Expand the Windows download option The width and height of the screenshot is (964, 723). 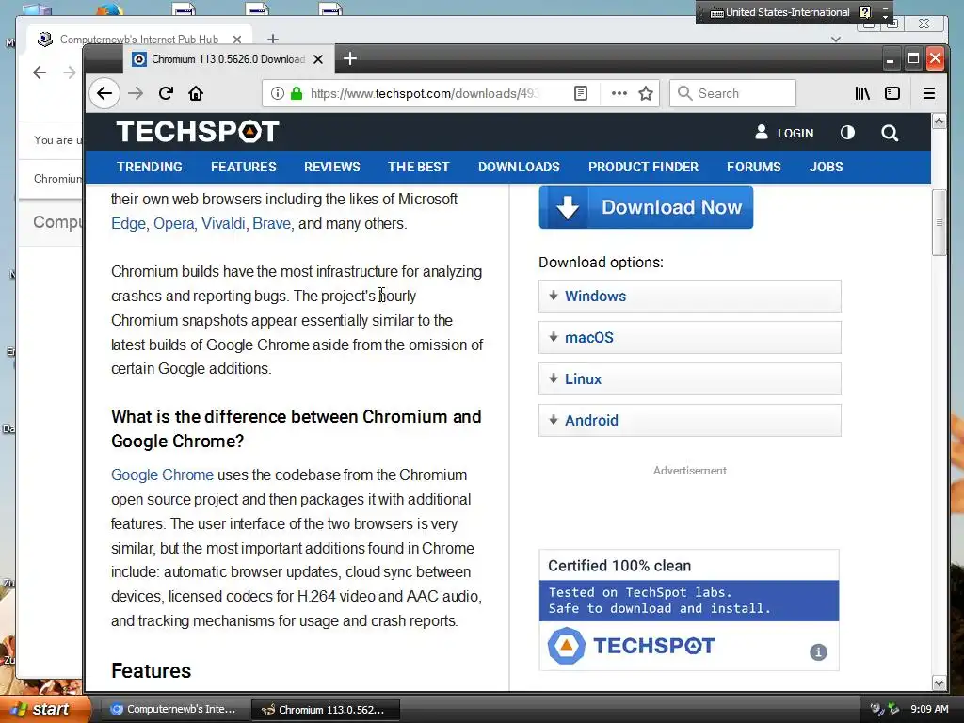689,297
